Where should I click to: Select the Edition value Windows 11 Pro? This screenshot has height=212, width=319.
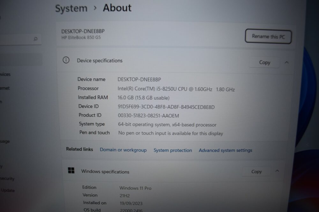pos(135,188)
